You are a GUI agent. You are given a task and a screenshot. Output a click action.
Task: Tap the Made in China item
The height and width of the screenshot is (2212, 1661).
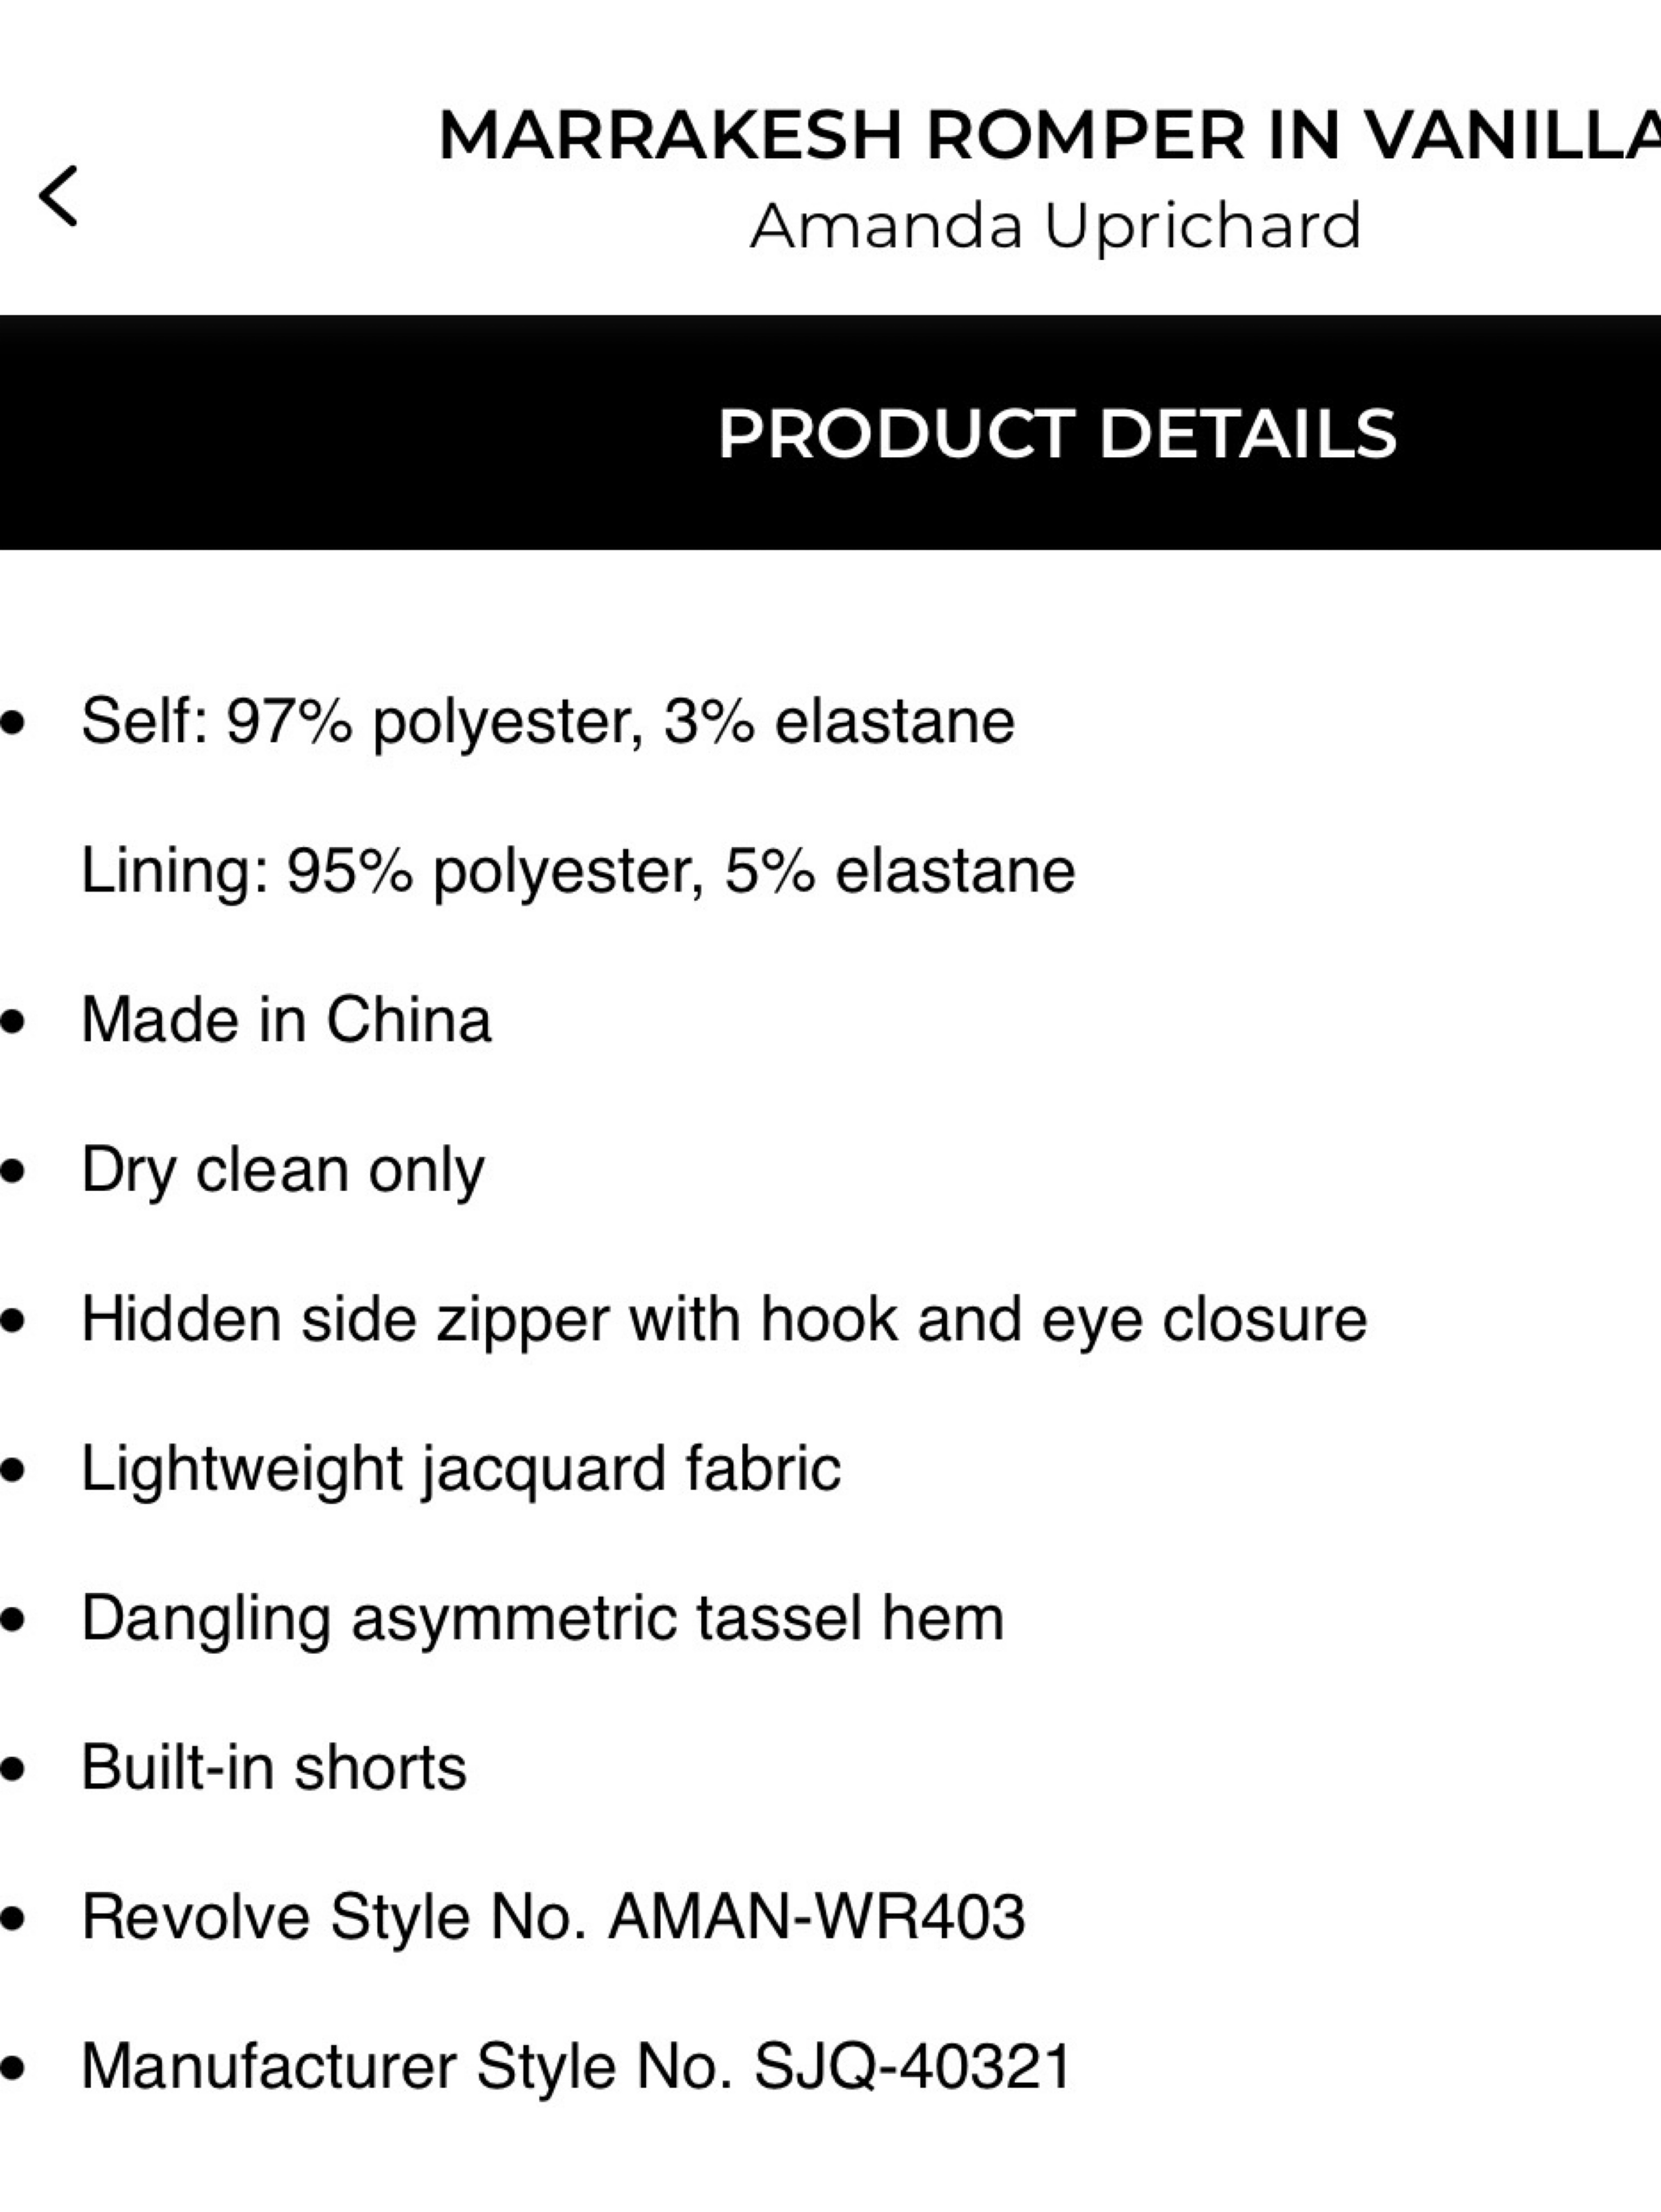tap(286, 1020)
